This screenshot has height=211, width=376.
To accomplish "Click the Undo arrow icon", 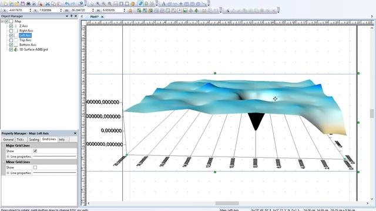I will click(x=67, y=4).
